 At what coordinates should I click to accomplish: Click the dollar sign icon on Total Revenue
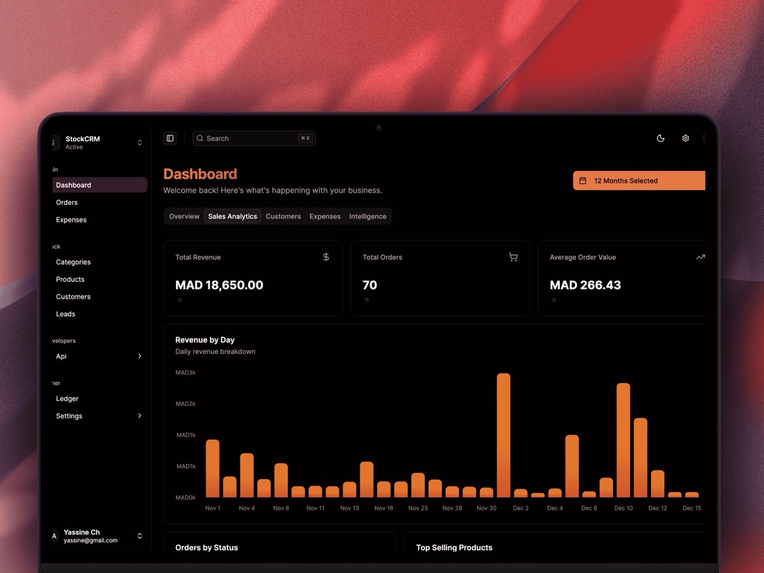326,257
